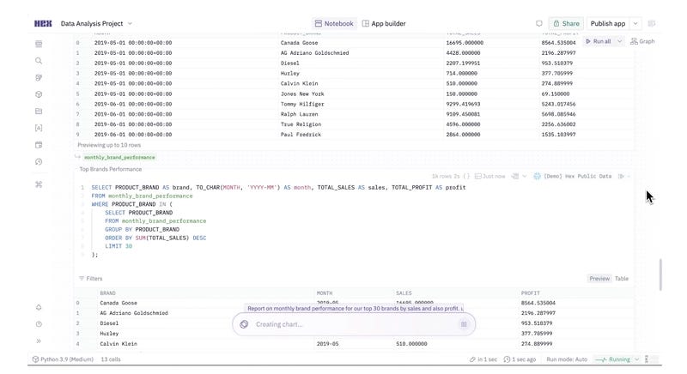Open the third sidebar icon below search
687x374 pixels.
tap(39, 77)
